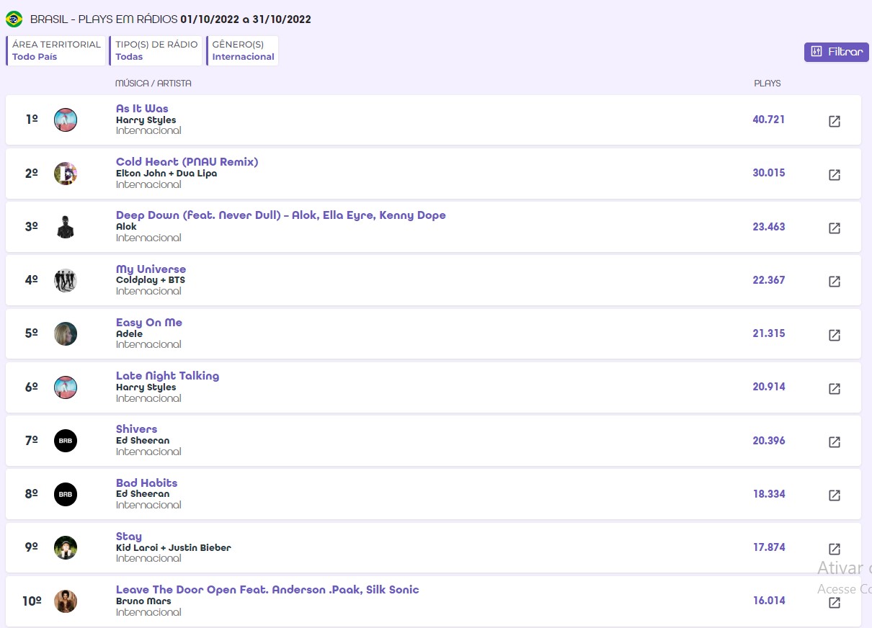This screenshot has width=872, height=628.
Task: Click the play count 30.015
Action: coord(769,173)
